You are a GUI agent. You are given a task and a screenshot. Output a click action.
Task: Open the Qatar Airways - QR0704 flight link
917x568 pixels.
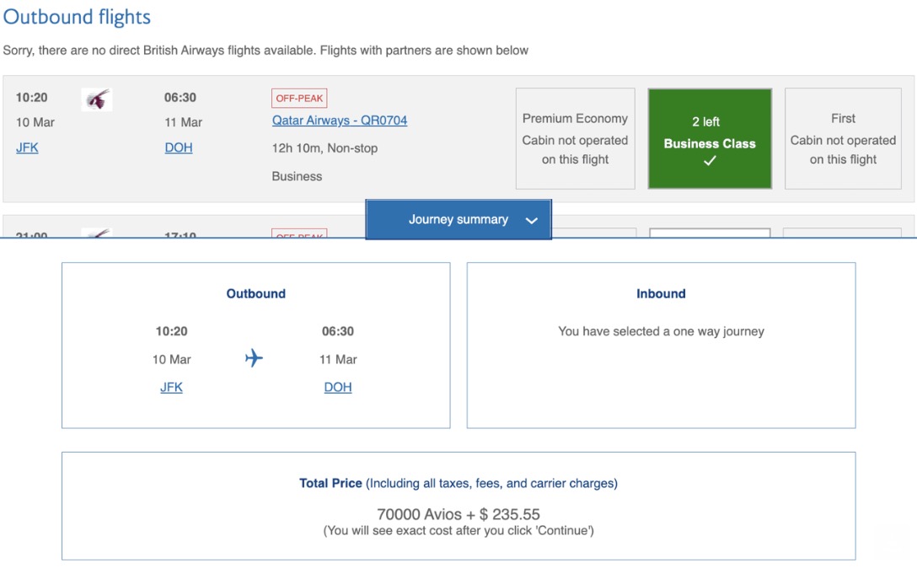pyautogui.click(x=339, y=121)
